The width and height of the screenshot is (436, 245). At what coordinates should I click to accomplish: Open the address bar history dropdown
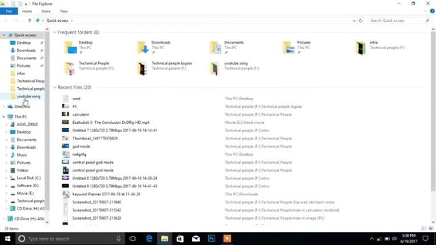pos(354,20)
